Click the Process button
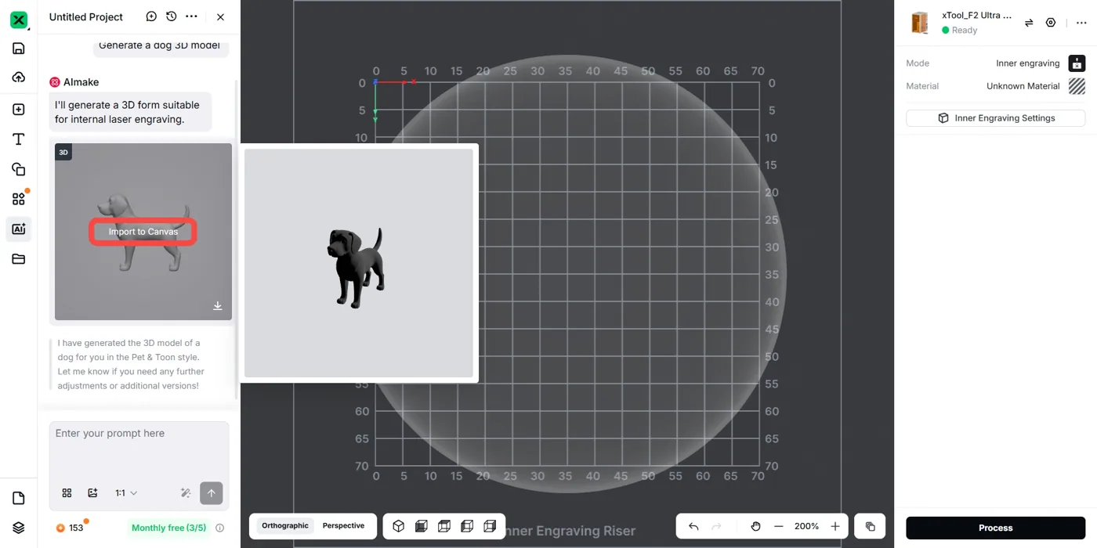The width and height of the screenshot is (1097, 548). (996, 528)
